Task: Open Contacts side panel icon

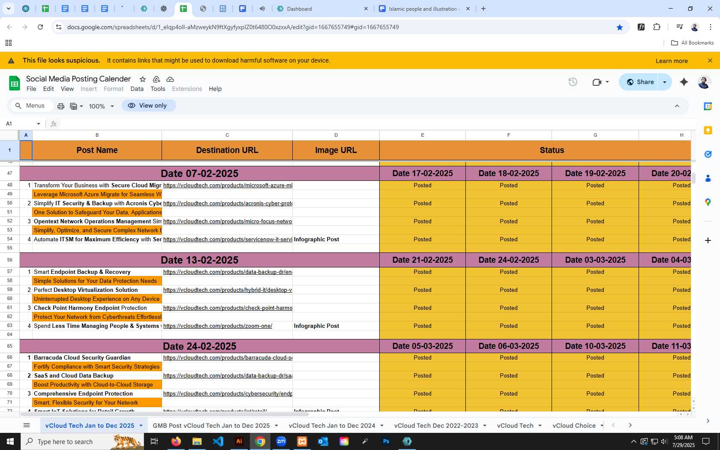Action: click(x=708, y=178)
